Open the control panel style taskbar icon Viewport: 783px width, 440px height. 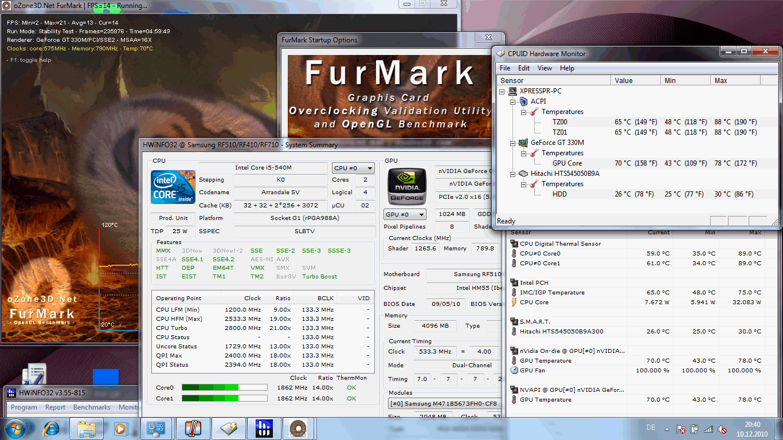tap(156, 428)
